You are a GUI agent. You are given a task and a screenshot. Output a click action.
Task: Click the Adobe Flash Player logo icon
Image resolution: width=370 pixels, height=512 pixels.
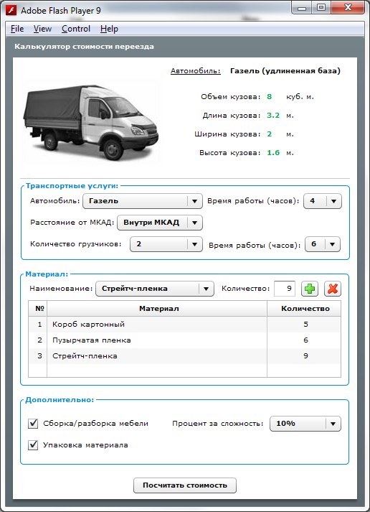(11, 11)
